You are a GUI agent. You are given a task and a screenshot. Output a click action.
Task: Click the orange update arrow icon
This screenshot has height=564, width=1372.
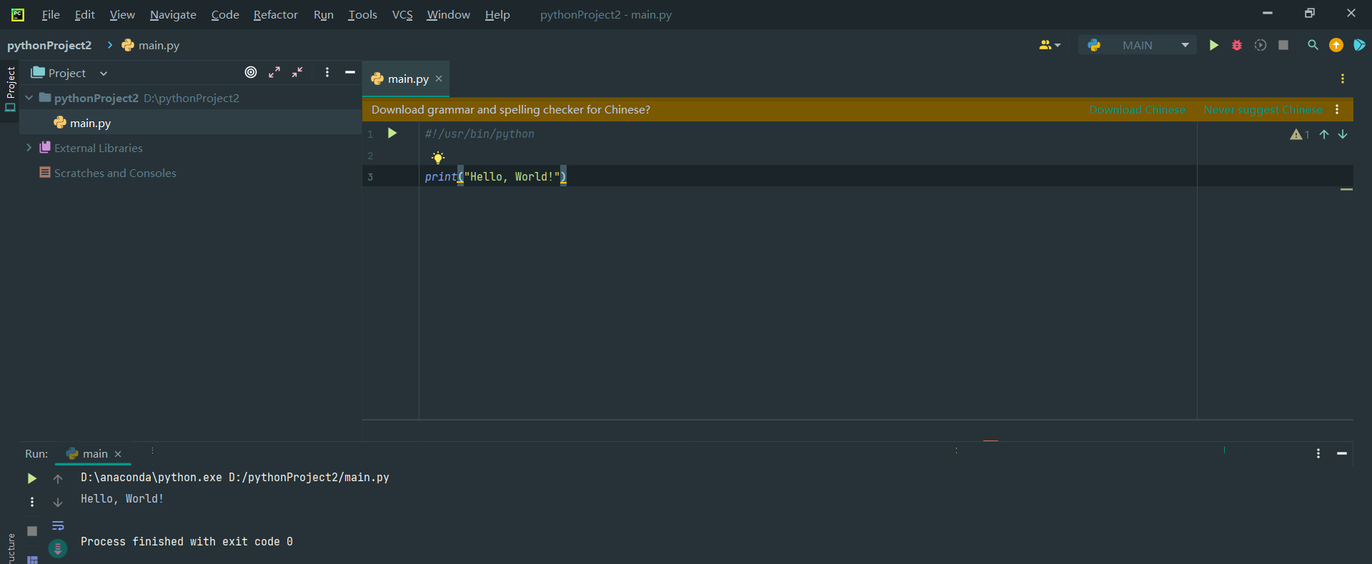[x=1336, y=45]
